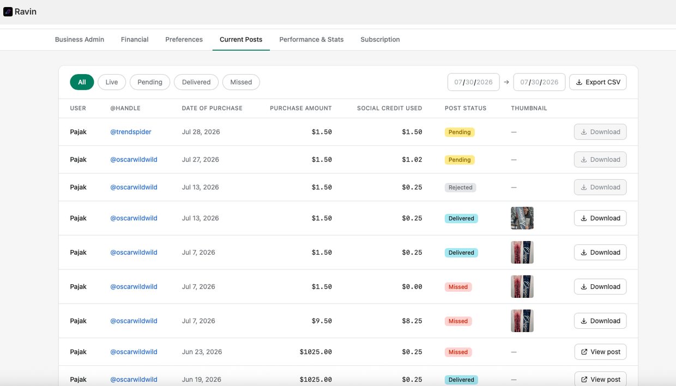Click the THUMBNAIL column header
Screen dimensions: 676x386
tap(529, 108)
